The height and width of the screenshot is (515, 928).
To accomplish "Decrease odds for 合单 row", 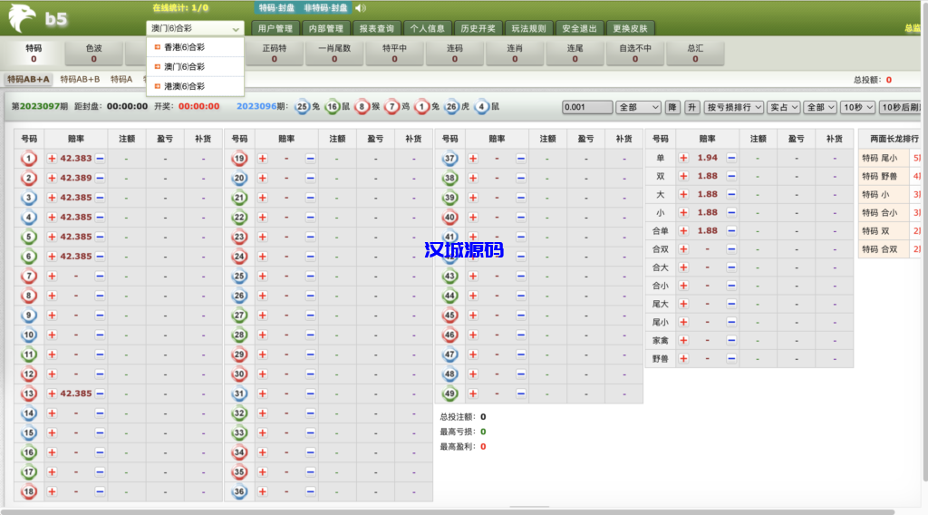I will coord(731,231).
